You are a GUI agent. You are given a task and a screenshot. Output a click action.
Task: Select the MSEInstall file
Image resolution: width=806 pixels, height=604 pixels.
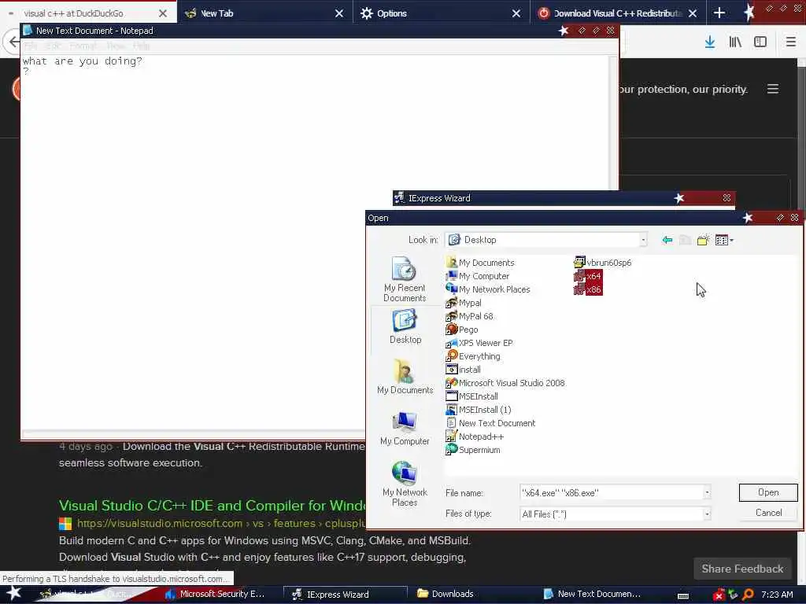pos(472,396)
